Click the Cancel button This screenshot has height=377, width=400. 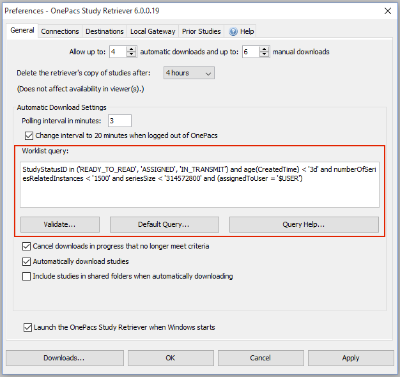tap(261, 358)
